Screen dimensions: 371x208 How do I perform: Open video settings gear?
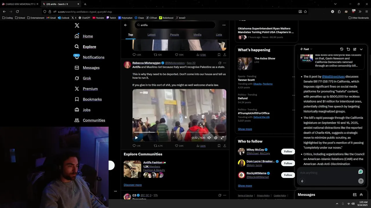click(x=216, y=138)
